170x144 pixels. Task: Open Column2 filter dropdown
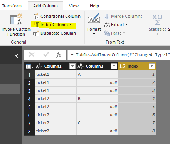114,66
